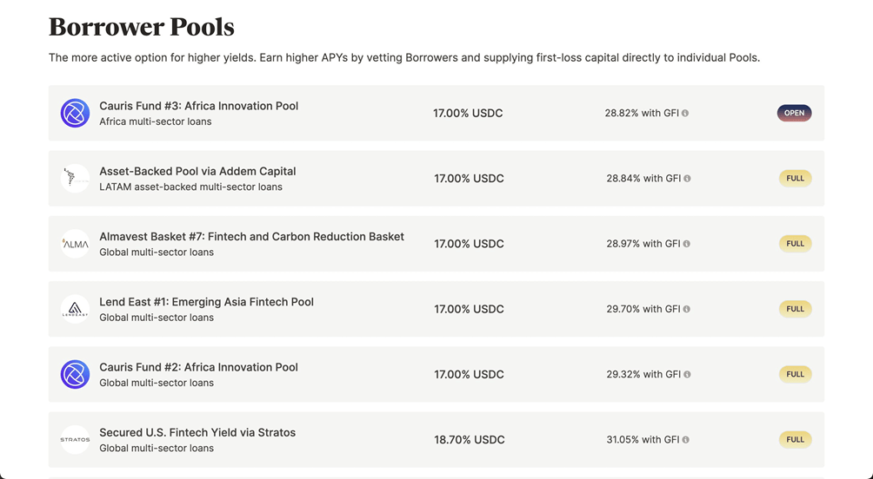Open Lend East #1: Emerging Asia Fintech Pool
The height and width of the screenshot is (479, 873).
click(x=206, y=302)
